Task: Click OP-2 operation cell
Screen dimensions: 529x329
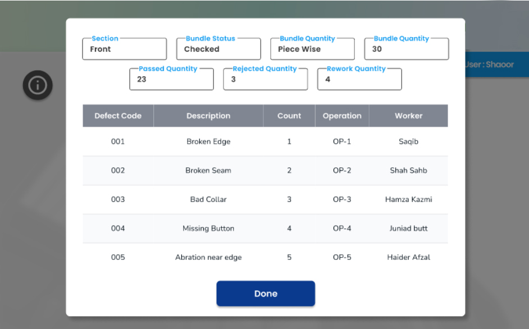Action: (x=342, y=171)
